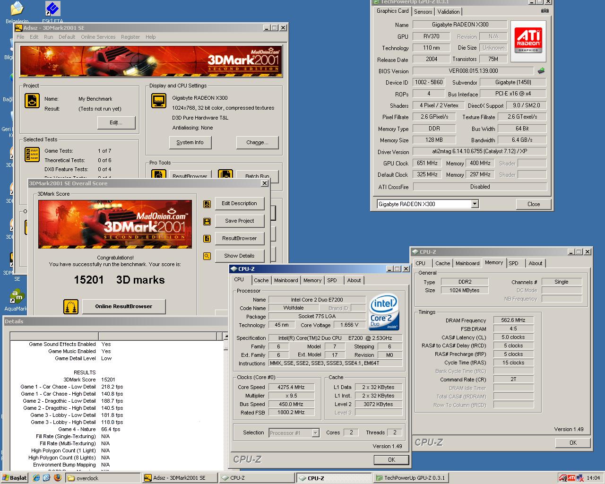Viewport: 605px width, 484px height.
Task: Click the DRAM Frequency value 562.6 MHz
Action: point(513,320)
